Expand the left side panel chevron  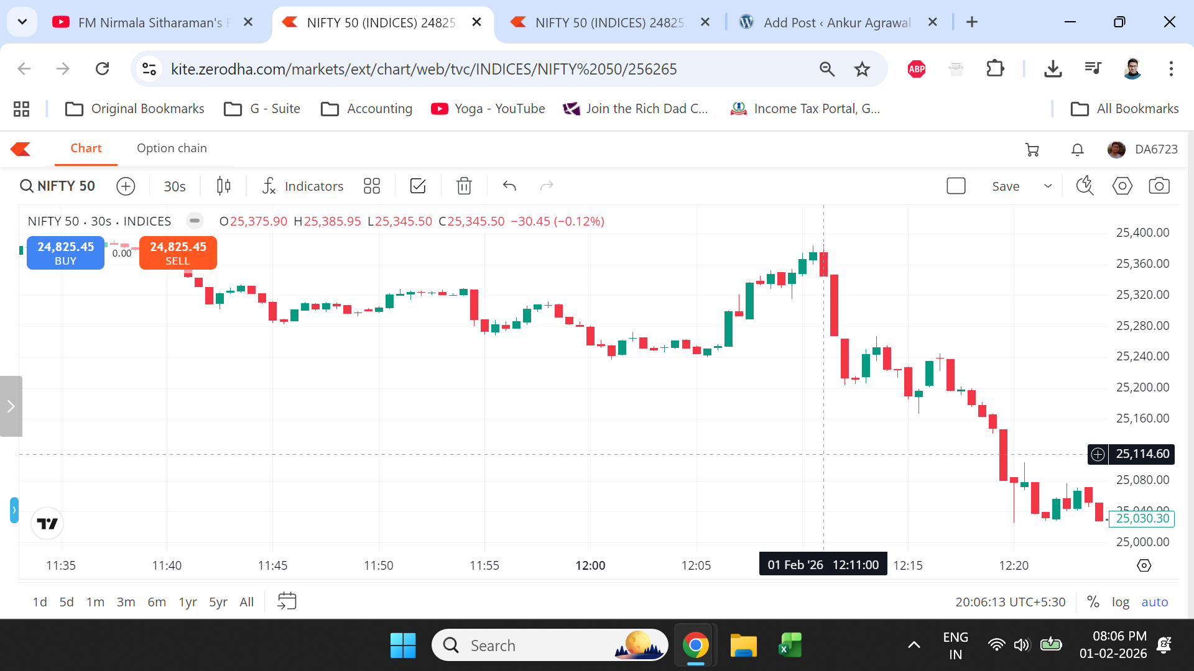11,406
